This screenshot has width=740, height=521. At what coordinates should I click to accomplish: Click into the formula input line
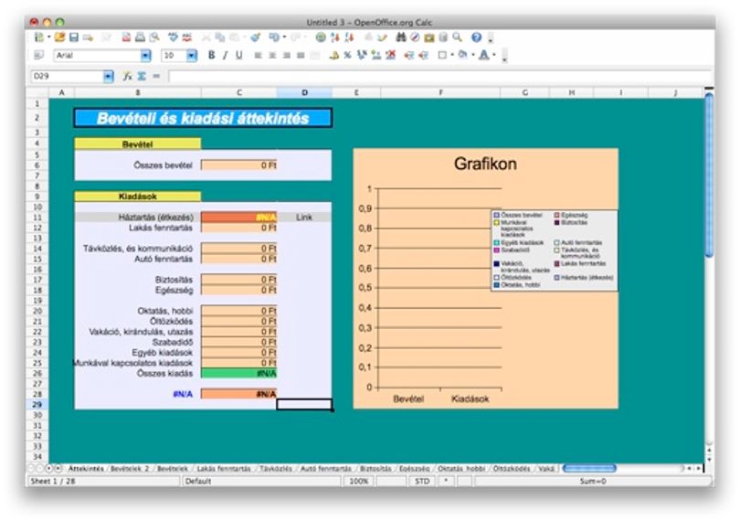439,76
